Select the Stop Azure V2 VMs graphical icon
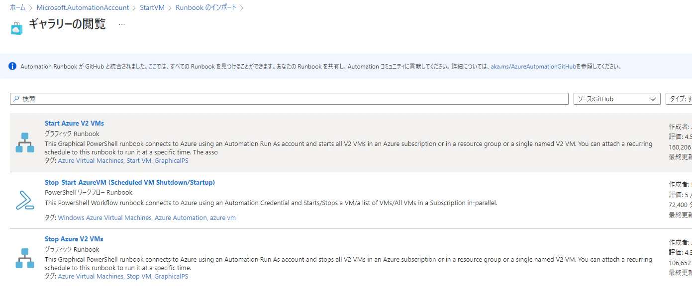Image resolution: width=692 pixels, height=287 pixels. point(24,258)
